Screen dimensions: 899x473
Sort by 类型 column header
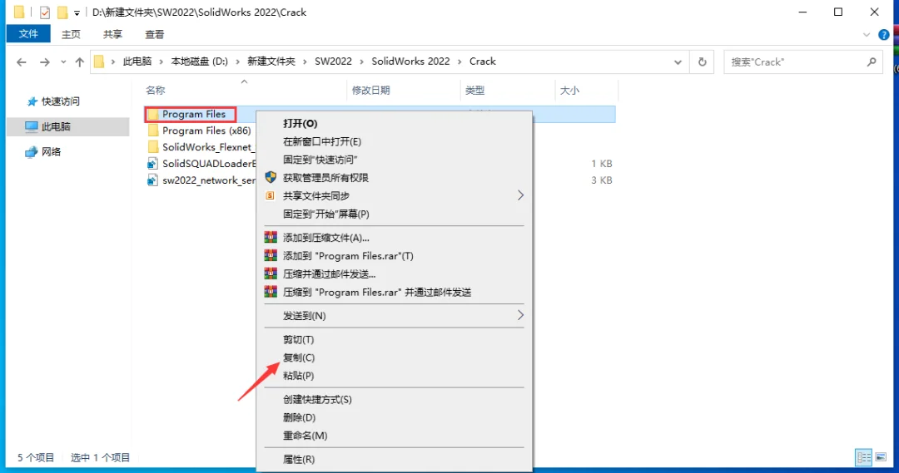[474, 91]
